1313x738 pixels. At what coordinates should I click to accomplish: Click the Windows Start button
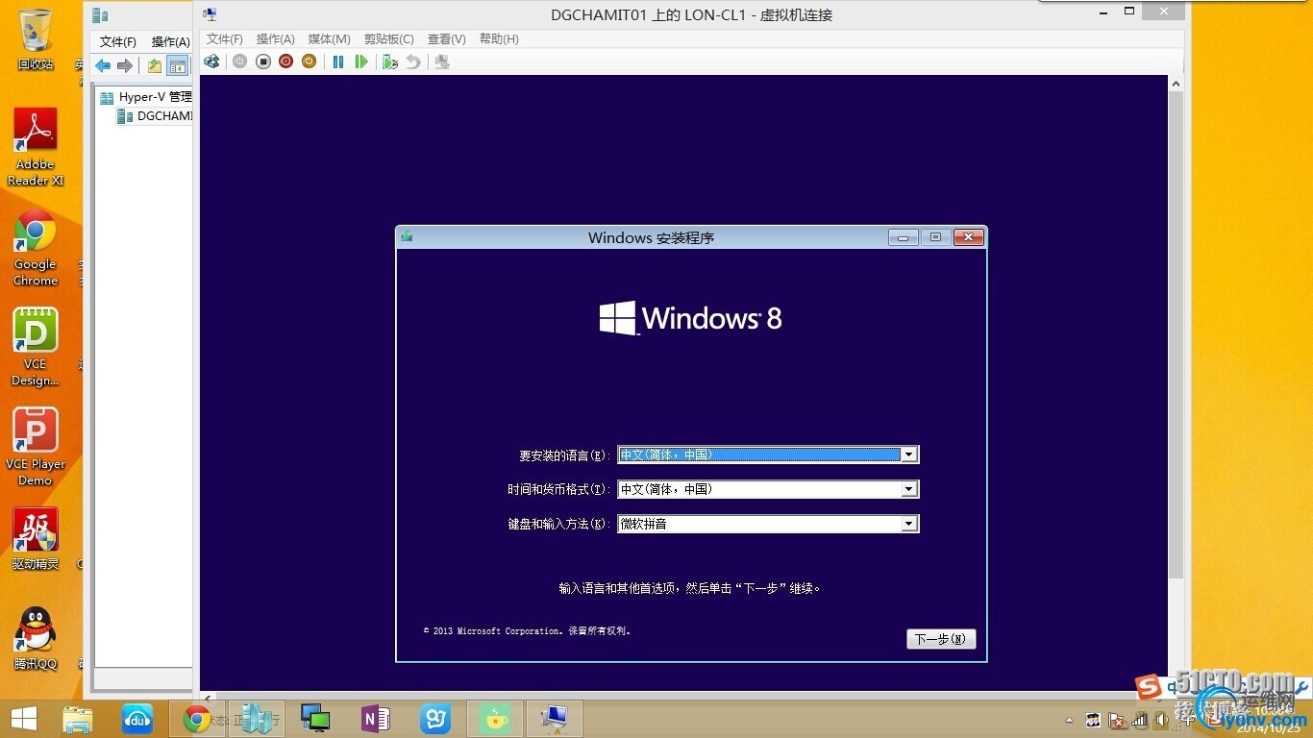pyautogui.click(x=23, y=719)
